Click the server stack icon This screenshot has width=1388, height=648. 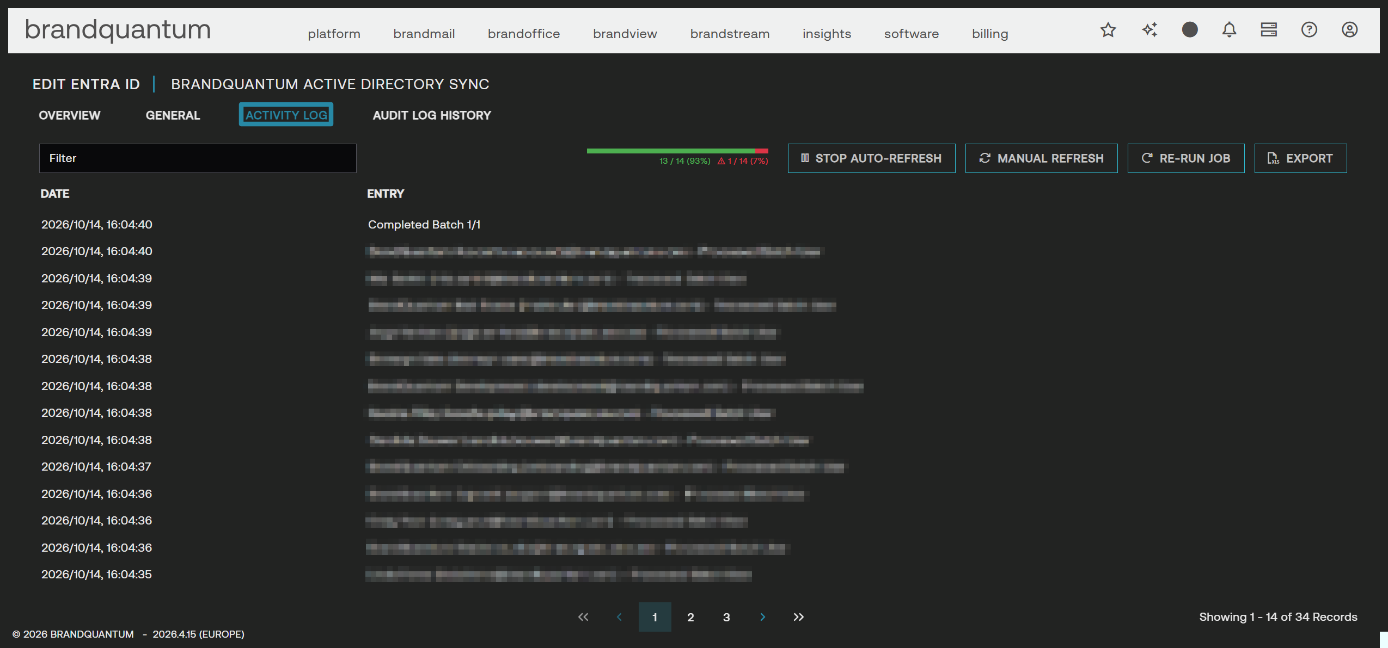pos(1269,30)
